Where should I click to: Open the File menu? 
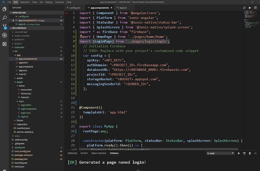[x=9, y=2]
